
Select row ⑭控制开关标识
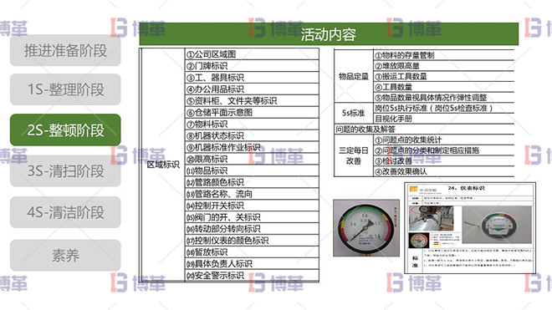[252, 206]
